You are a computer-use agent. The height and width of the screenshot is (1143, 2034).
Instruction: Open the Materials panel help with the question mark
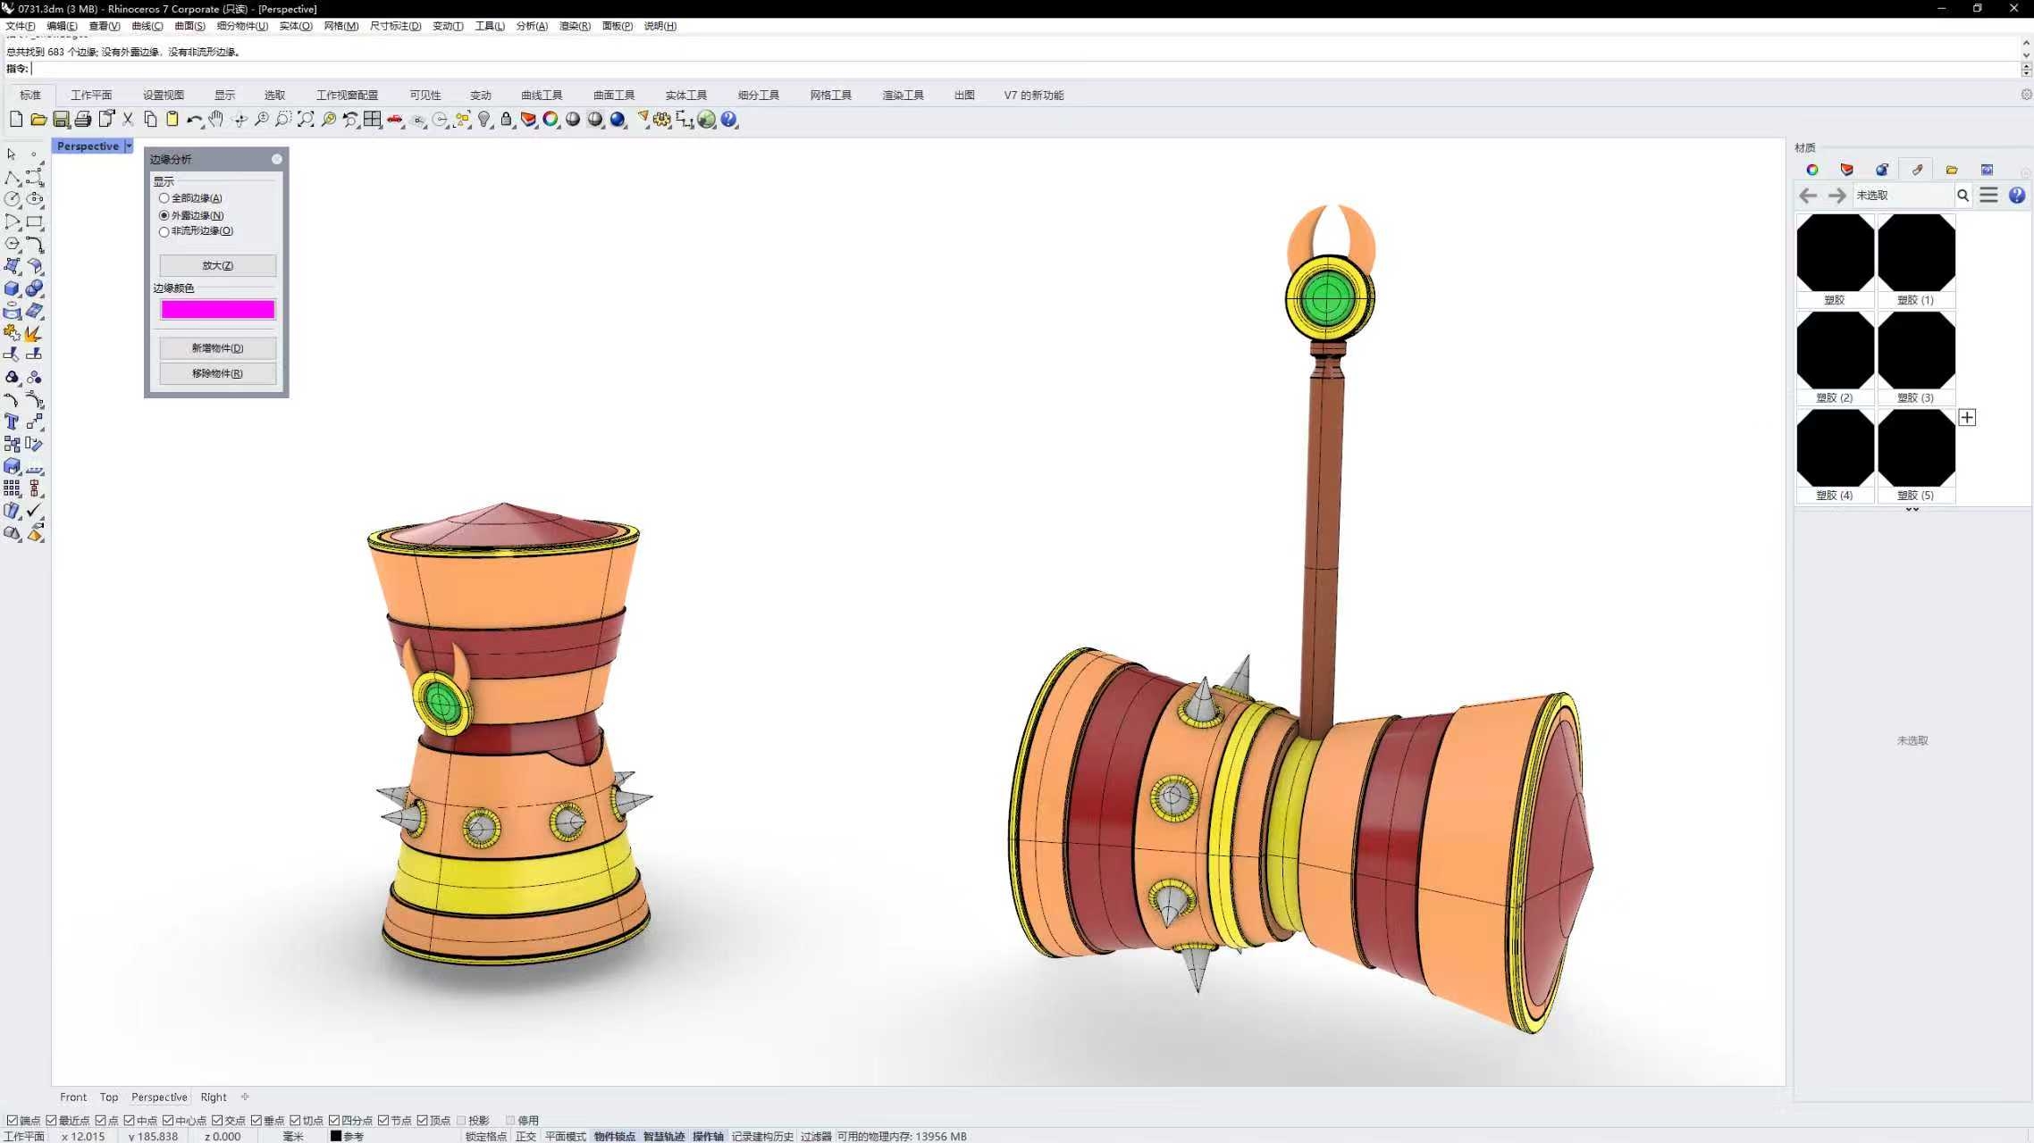(2017, 195)
